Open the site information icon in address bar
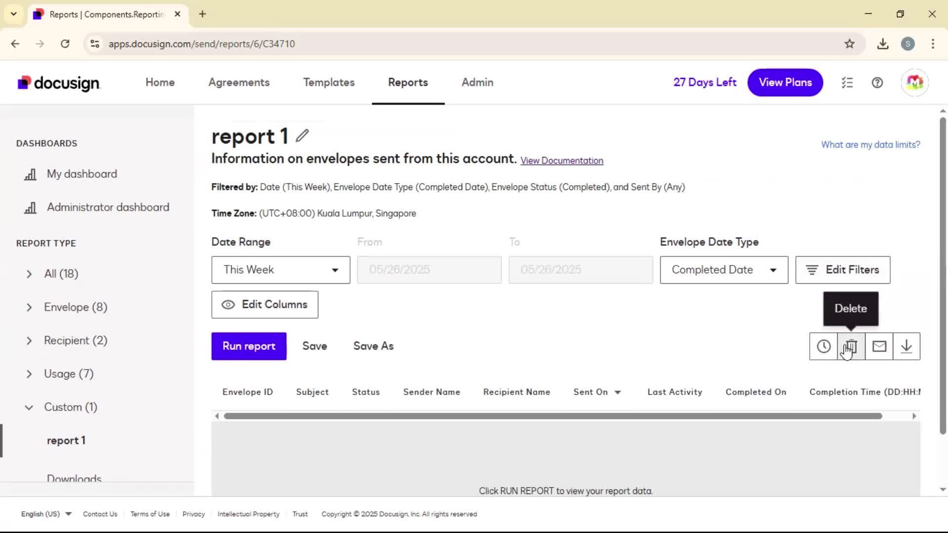The width and height of the screenshot is (948, 533). coord(95,44)
